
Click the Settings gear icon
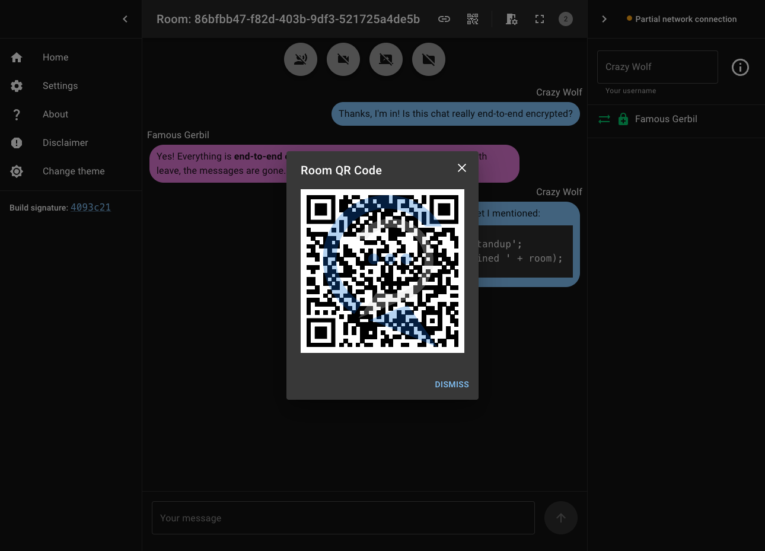[17, 86]
